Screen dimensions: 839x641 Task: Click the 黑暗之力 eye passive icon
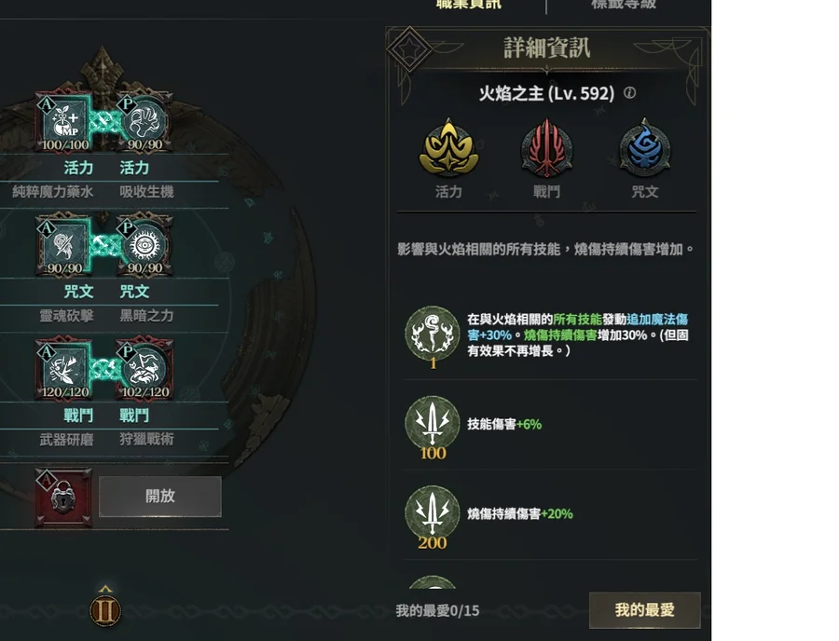[144, 246]
